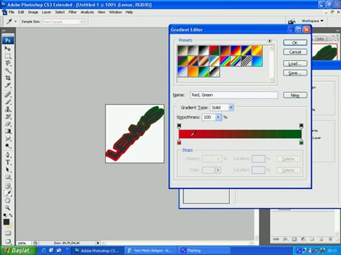341x255 pixels.
Task: Open the Workspace dropdown
Action: pyautogui.click(x=313, y=21)
